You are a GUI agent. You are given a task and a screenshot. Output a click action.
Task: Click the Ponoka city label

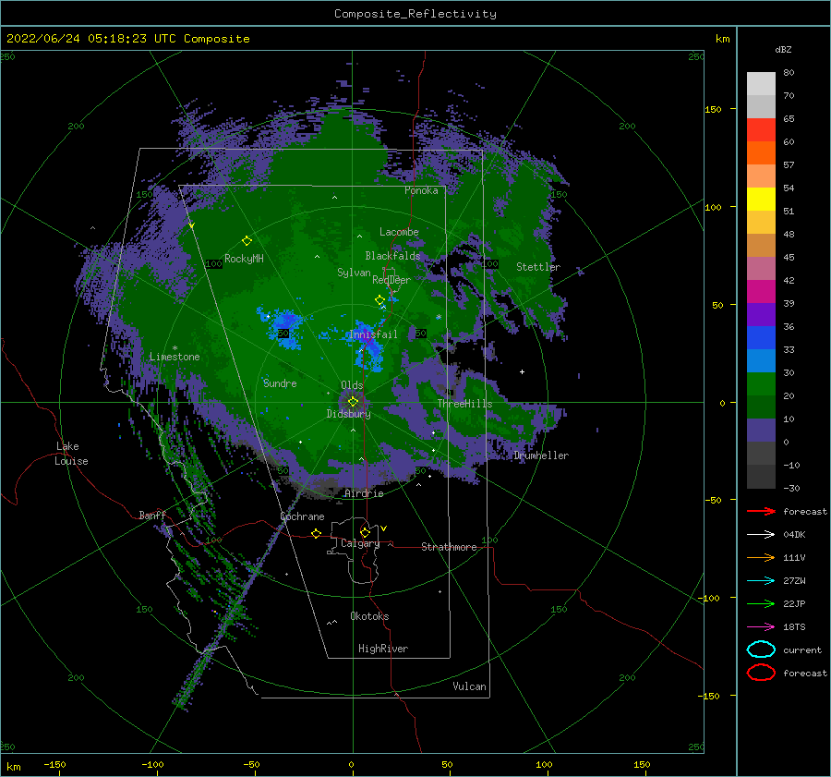421,190
